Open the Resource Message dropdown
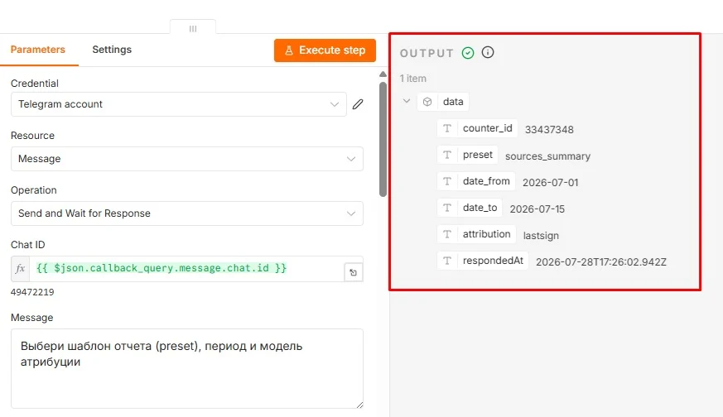 tap(186, 159)
